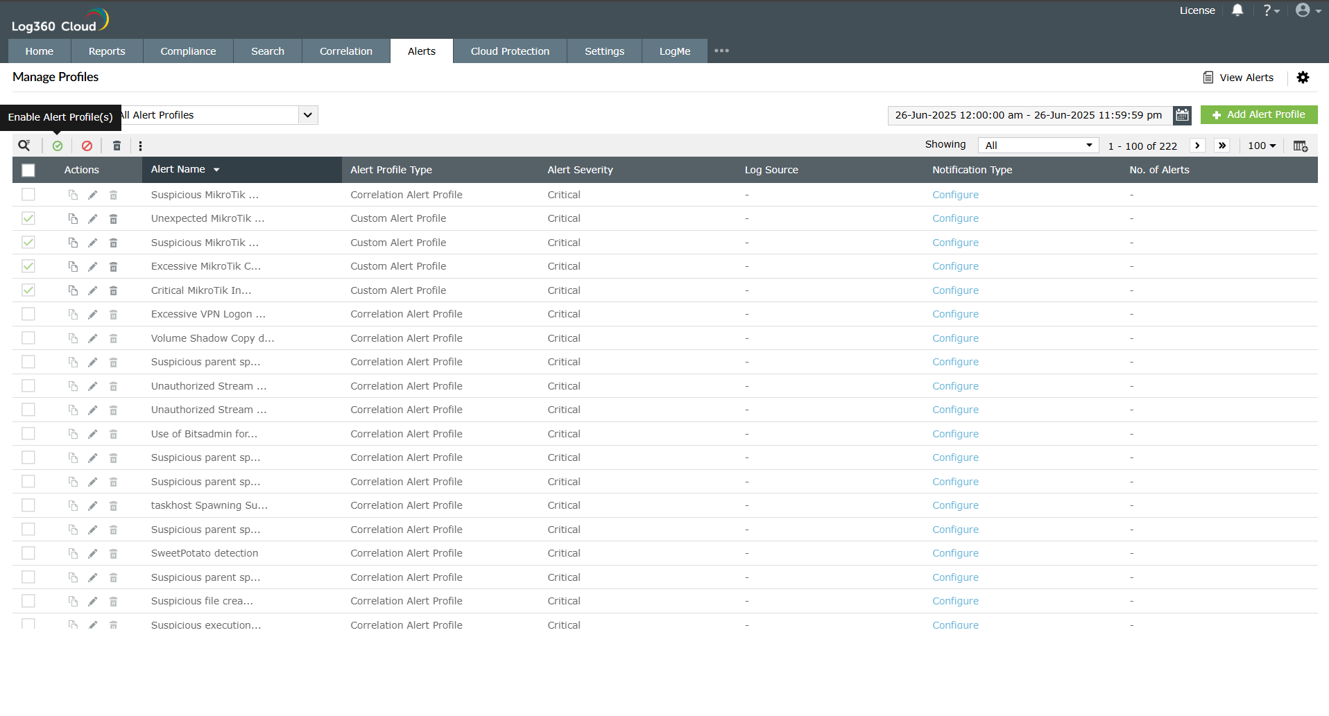This screenshot has height=716, width=1329.
Task: Check the SweetPotato detection row checkbox
Action: tap(28, 553)
